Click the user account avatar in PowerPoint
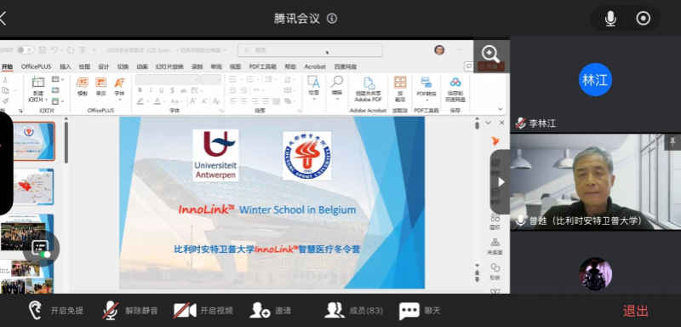The width and height of the screenshot is (681, 327). pos(439,50)
